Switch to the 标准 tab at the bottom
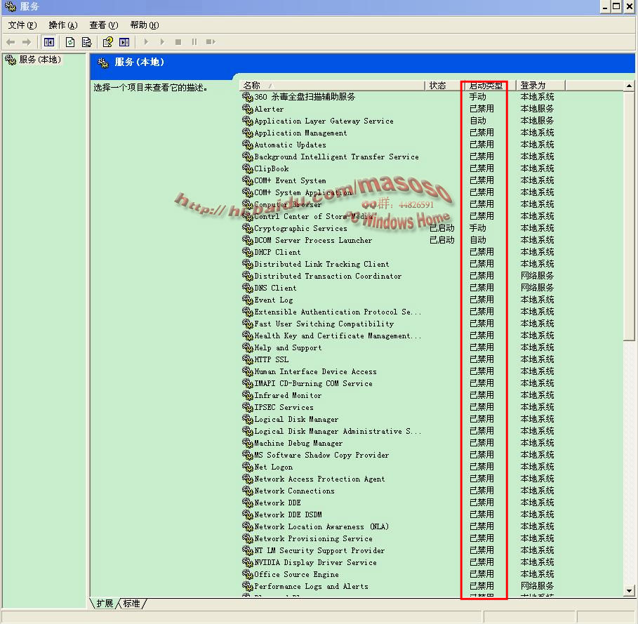This screenshot has height=624, width=638. [132, 604]
